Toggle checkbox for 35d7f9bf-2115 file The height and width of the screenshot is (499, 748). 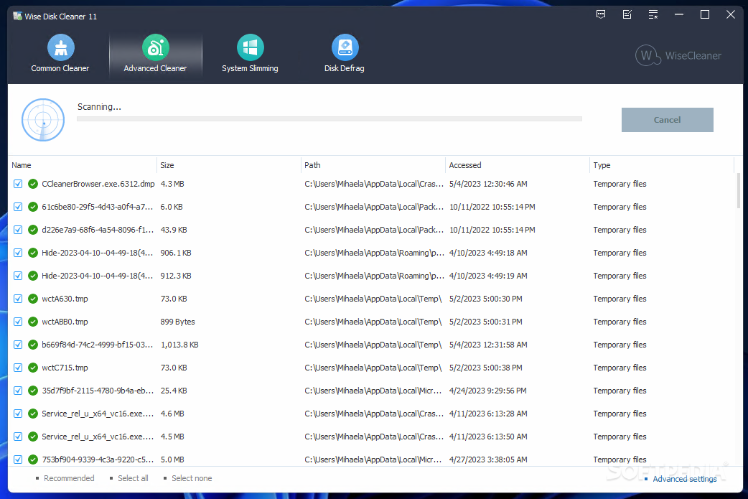click(x=18, y=391)
